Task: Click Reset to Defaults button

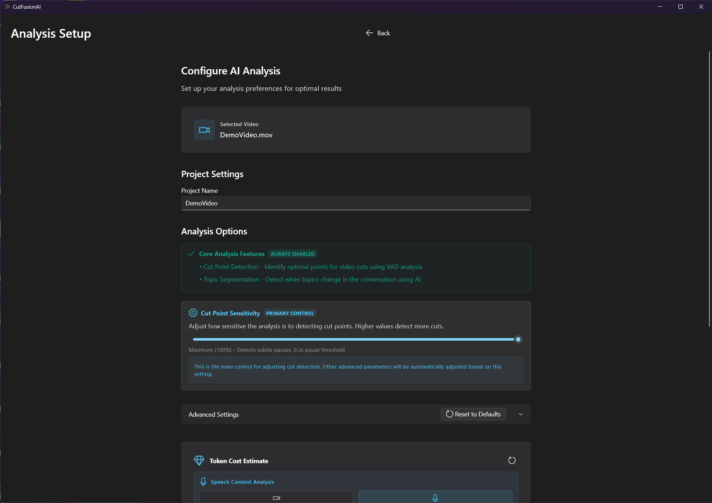Action: pyautogui.click(x=473, y=414)
